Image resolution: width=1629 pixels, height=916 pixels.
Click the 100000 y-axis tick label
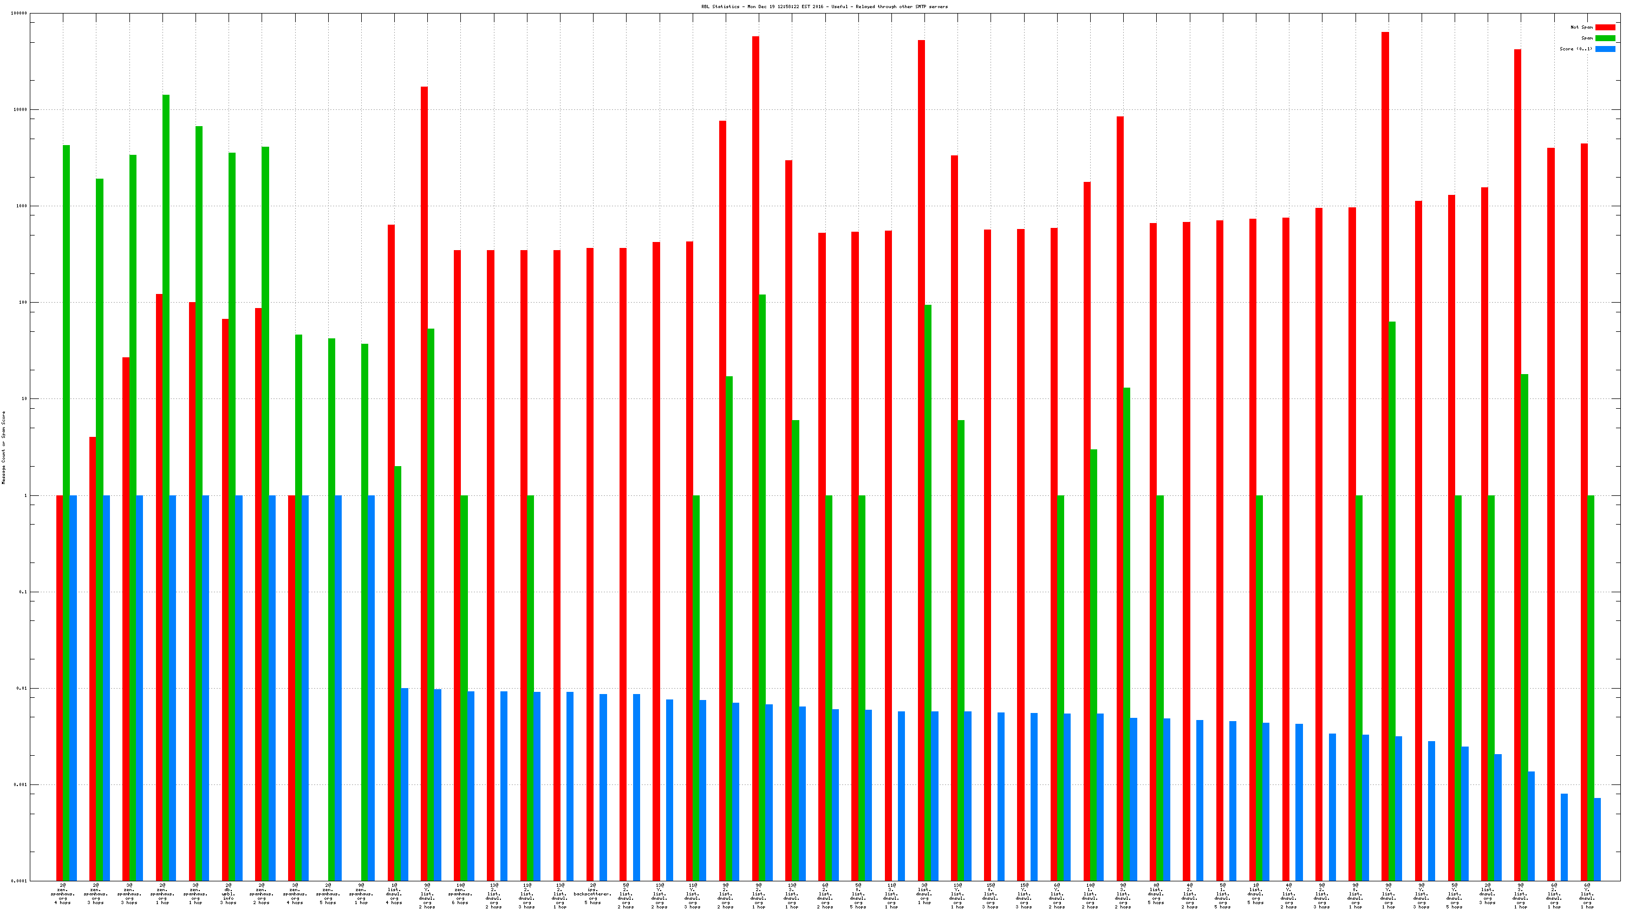pos(19,14)
